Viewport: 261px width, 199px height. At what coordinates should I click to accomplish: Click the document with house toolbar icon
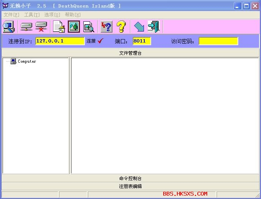click(59, 27)
